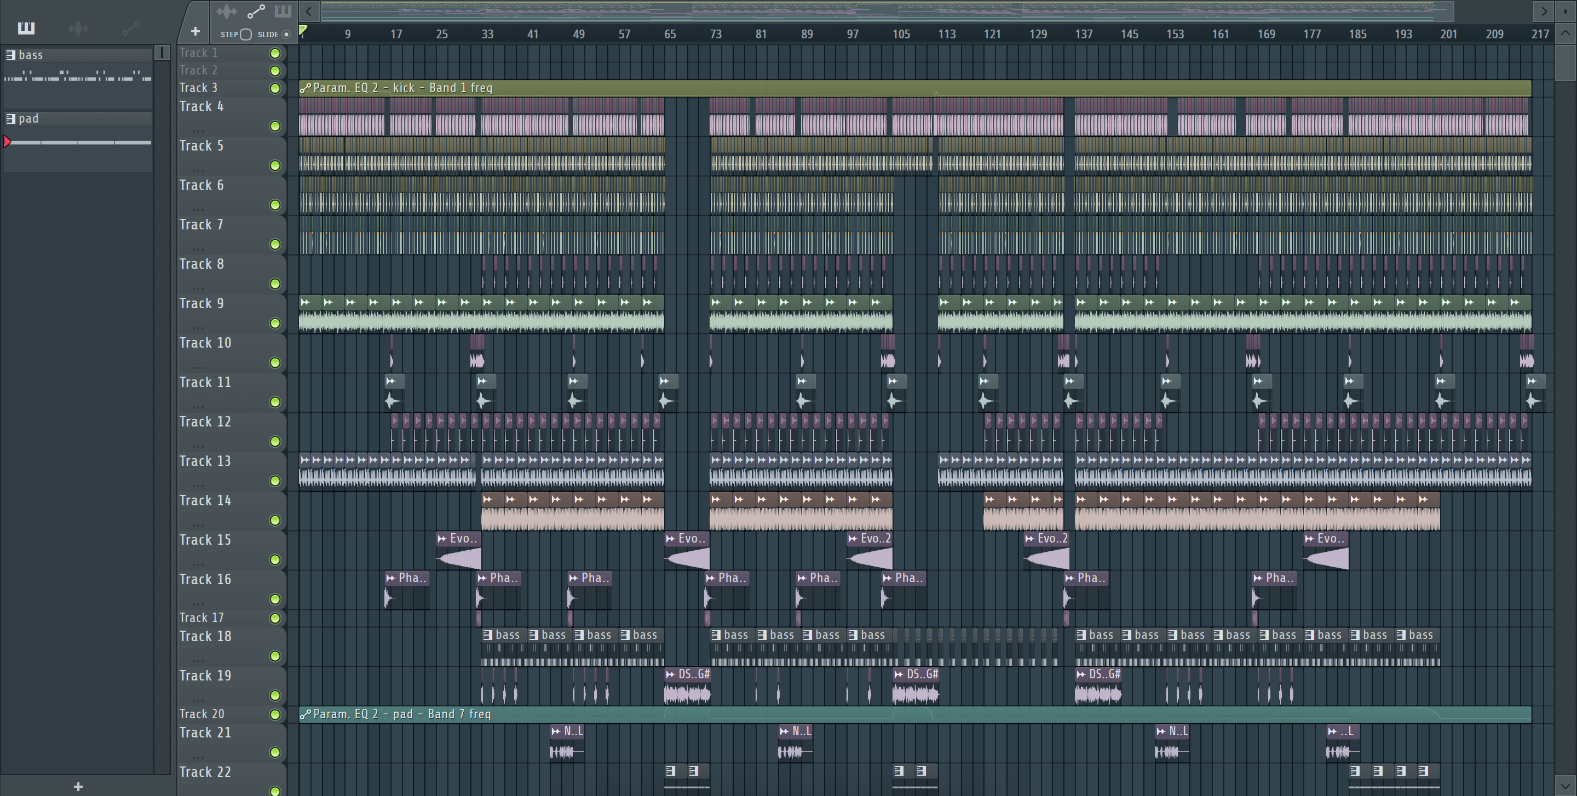Click the overview scroll left arrow

click(x=309, y=11)
